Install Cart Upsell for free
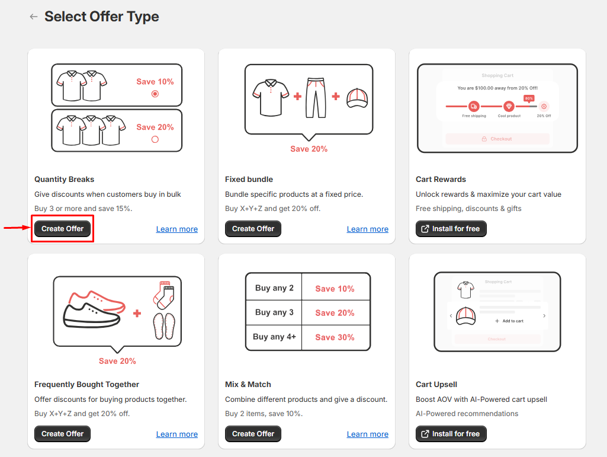This screenshot has height=457, width=607. click(451, 434)
